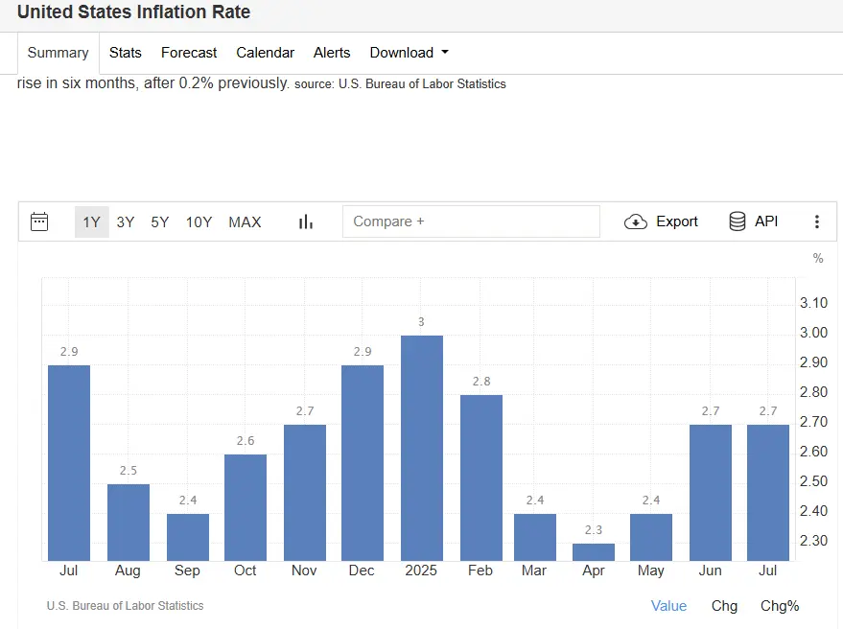The width and height of the screenshot is (843, 629).
Task: Switch chart to 3Y range
Action: (x=126, y=221)
